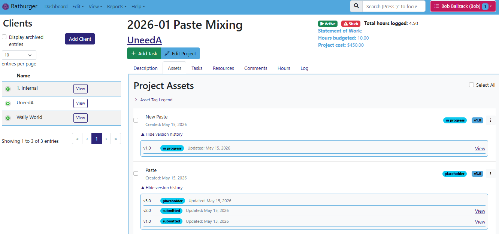Click the Active status badge
The width and height of the screenshot is (499, 234).
[327, 24]
